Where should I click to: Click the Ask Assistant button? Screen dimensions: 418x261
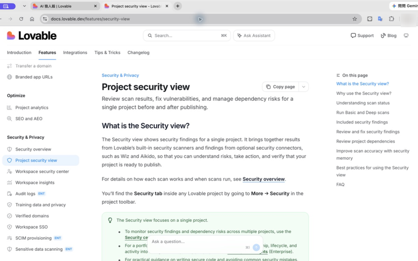pos(254,35)
